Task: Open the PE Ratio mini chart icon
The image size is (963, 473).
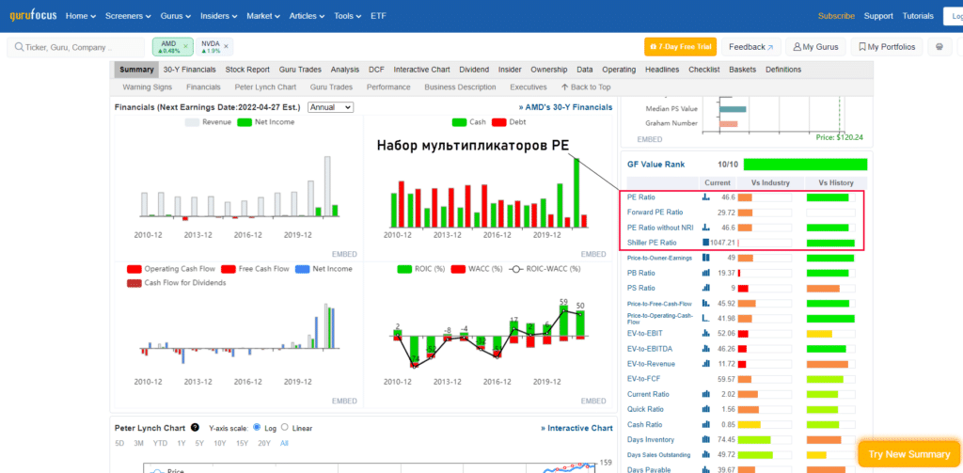Action: pyautogui.click(x=706, y=197)
